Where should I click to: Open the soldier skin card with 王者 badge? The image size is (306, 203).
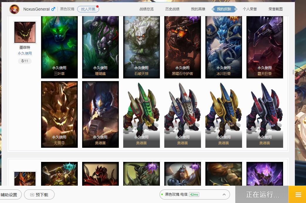59,174
